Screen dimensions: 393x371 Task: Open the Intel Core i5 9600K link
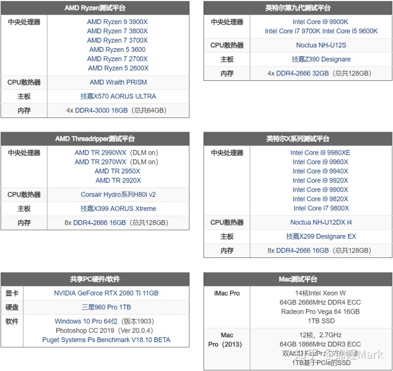350,31
